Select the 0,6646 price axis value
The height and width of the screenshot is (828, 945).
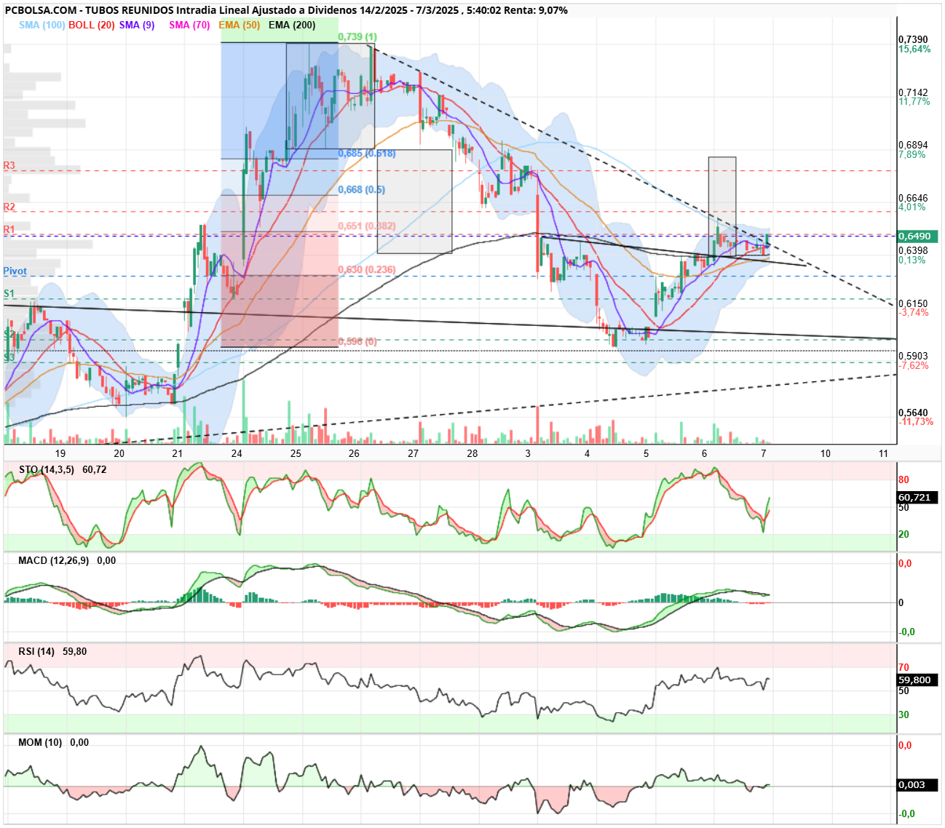pyautogui.click(x=913, y=198)
